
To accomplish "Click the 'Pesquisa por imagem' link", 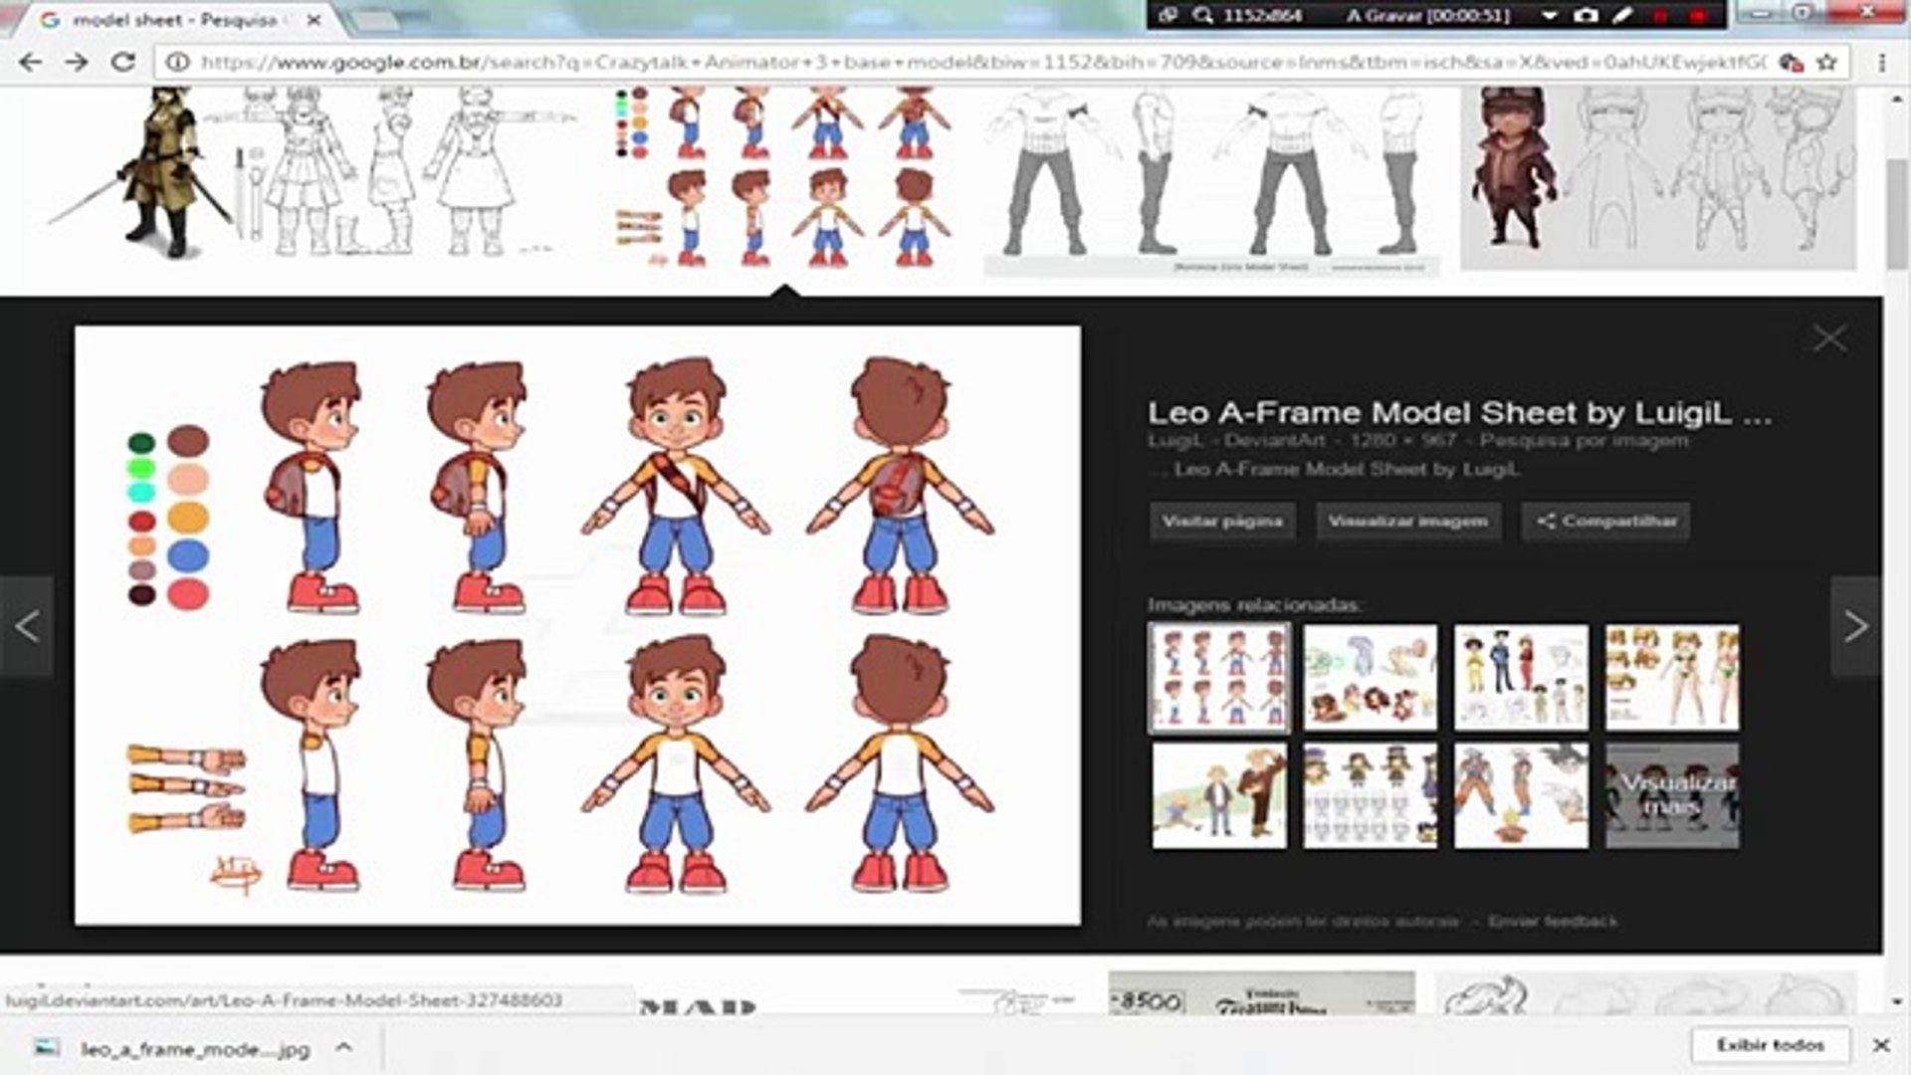I will [1584, 440].
